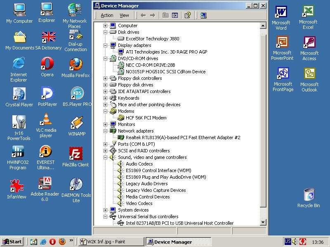Screen dimensions: 330x247
Task: Click the US language indicator in tray
Action: coord(288,242)
